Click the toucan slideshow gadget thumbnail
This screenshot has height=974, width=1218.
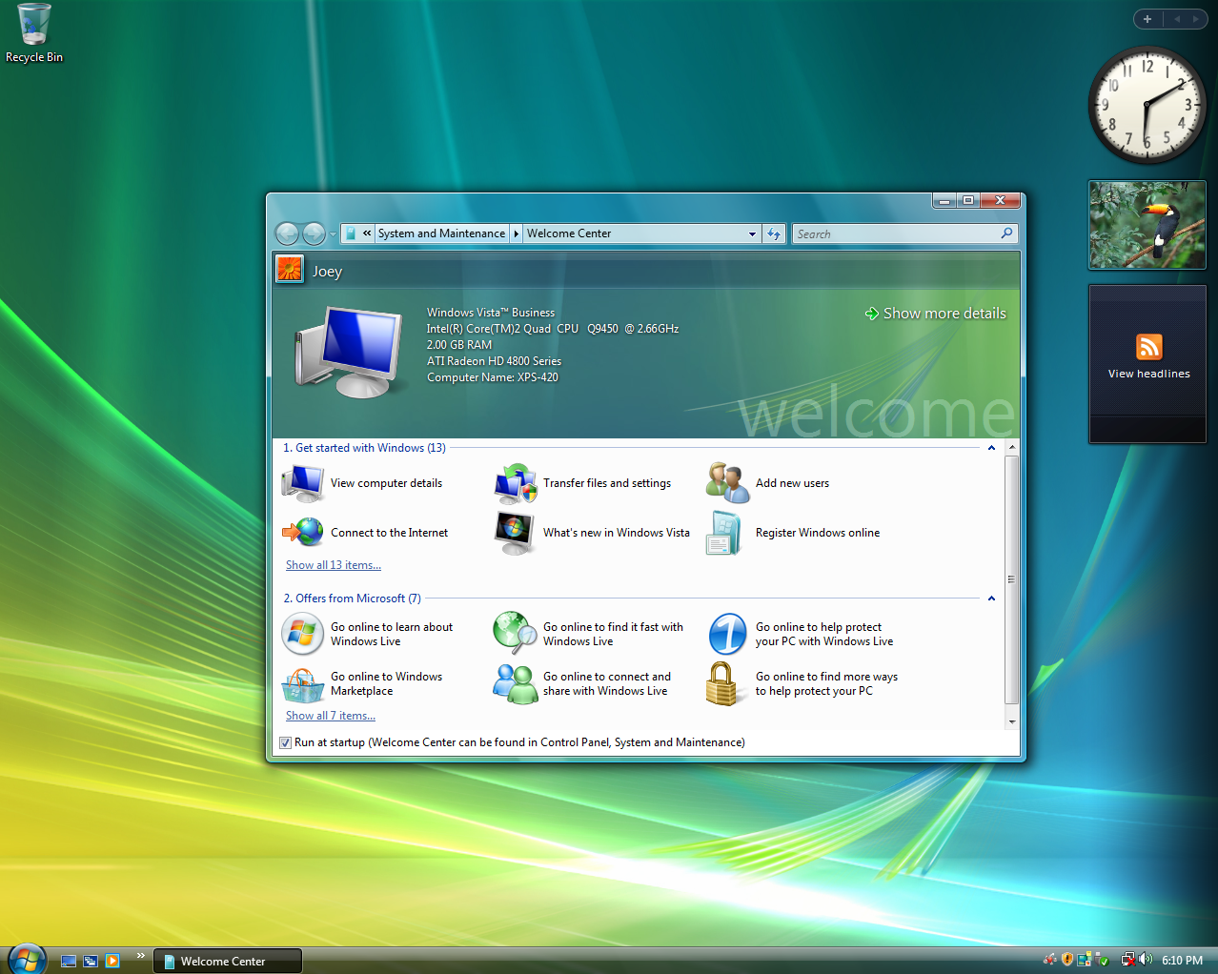[1147, 225]
